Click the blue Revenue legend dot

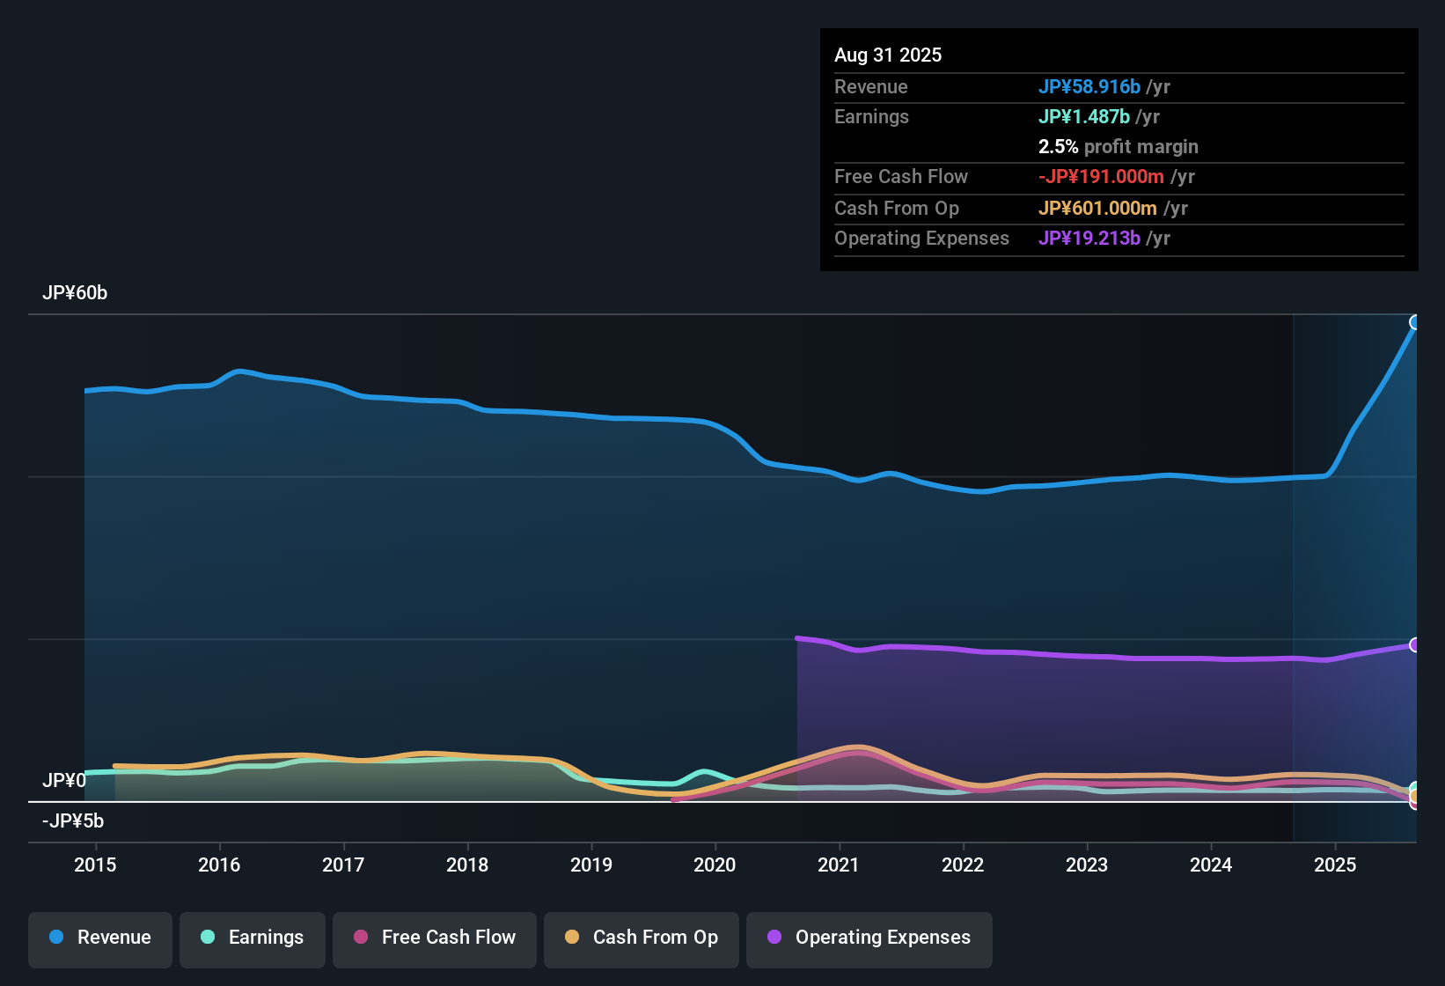(56, 937)
